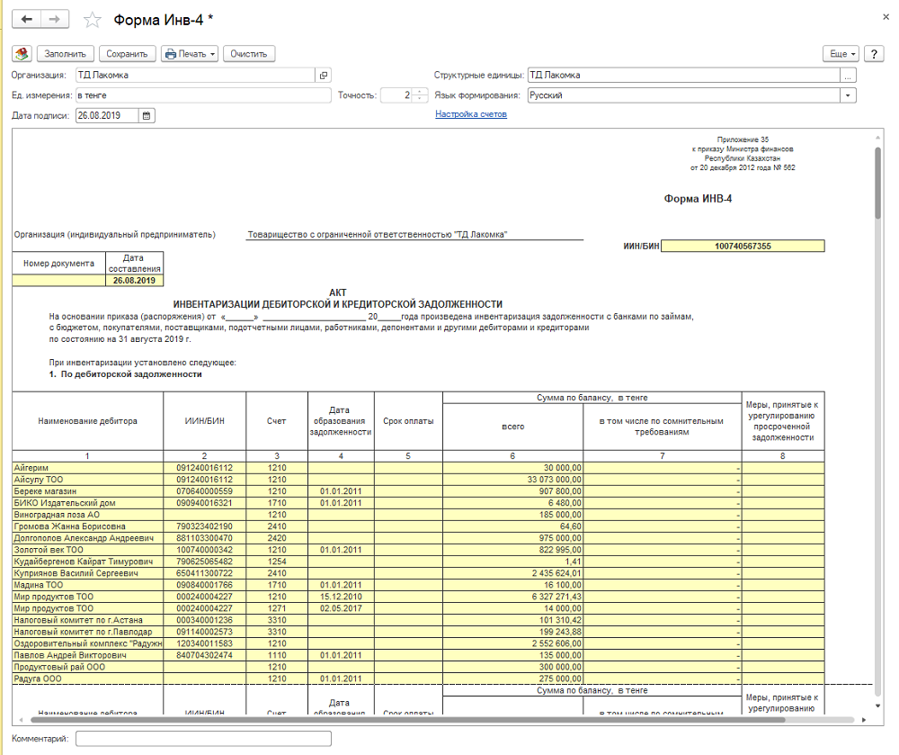Viewport: 899px width, 755px height.
Task: Open the reports icon left of Заполнить
Action: [22, 54]
